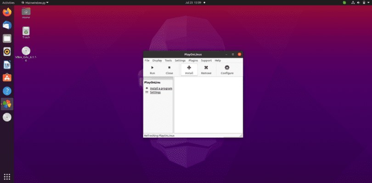Click the Activities button
The height and width of the screenshot is (183, 372).
coord(8,3)
